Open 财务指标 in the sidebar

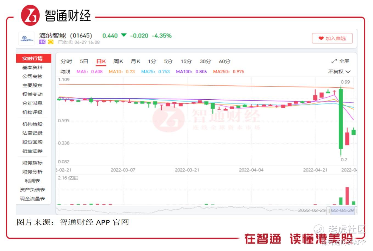[x=32, y=163]
